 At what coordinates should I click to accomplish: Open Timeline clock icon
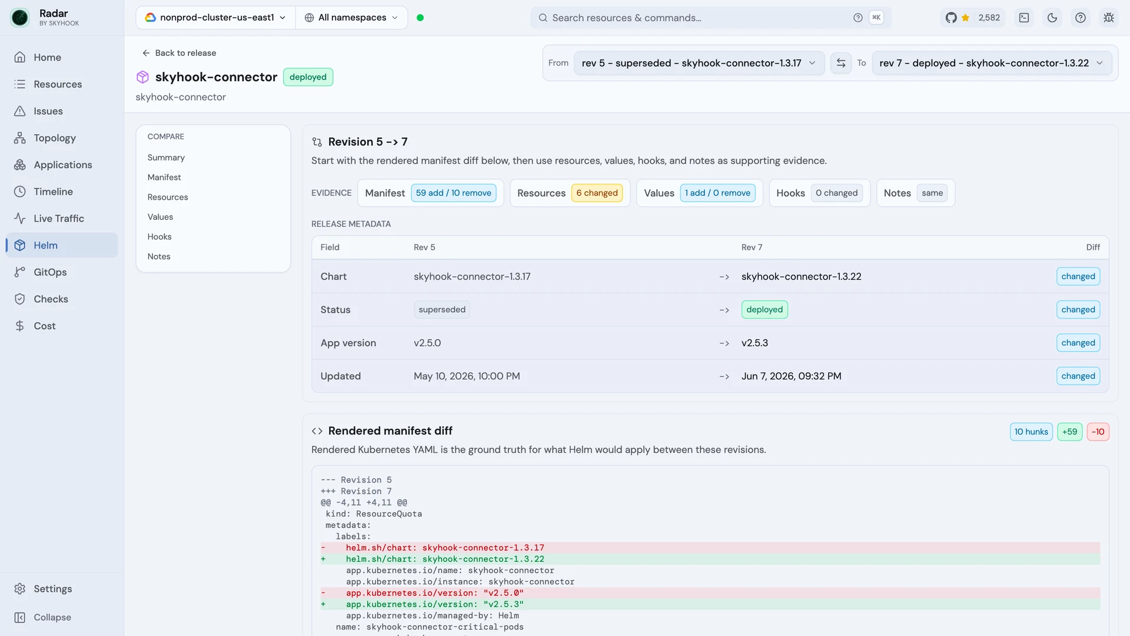click(x=20, y=191)
